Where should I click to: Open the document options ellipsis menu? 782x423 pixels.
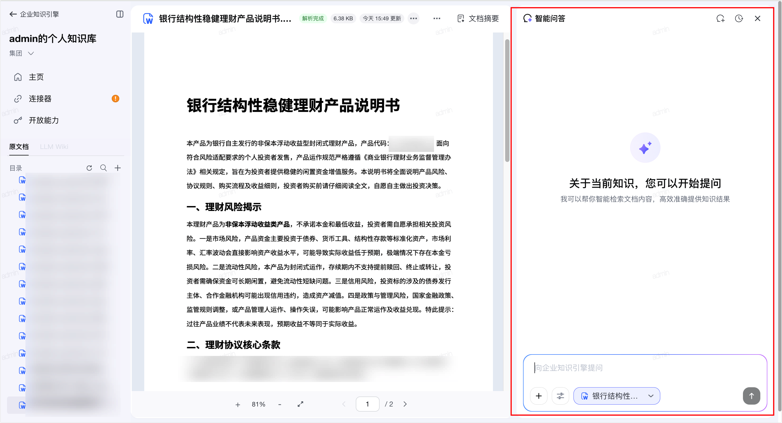pyautogui.click(x=437, y=18)
